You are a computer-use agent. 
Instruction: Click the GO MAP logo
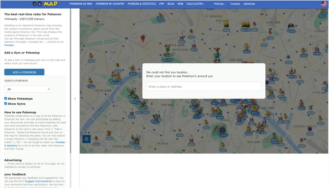[x=45, y=4]
